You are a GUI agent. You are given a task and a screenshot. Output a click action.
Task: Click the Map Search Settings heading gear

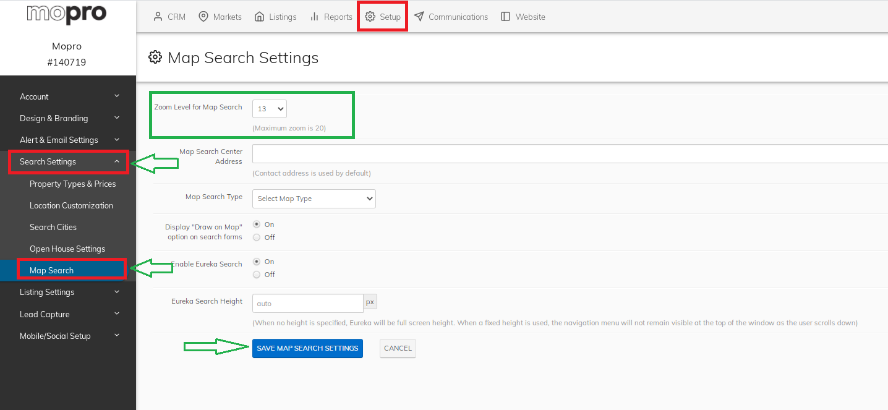pyautogui.click(x=155, y=57)
